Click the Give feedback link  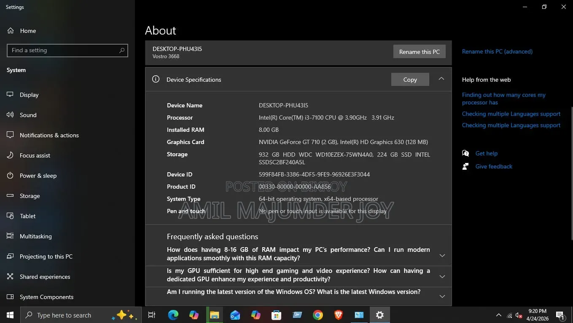pos(494,166)
